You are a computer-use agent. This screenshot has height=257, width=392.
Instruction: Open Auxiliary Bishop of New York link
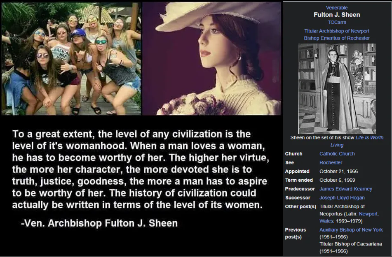coord(351,230)
